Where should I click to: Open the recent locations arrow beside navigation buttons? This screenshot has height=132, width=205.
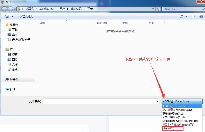(15, 9)
